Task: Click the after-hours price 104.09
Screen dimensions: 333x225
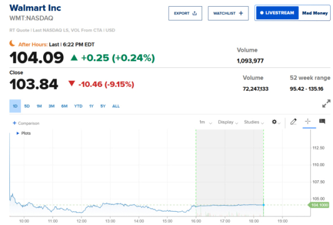Action: pyautogui.click(x=37, y=57)
